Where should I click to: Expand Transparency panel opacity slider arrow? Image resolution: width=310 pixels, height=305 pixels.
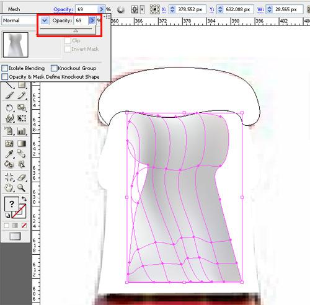(x=92, y=20)
